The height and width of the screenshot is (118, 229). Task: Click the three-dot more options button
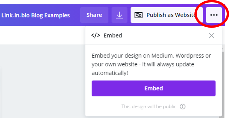point(214,15)
